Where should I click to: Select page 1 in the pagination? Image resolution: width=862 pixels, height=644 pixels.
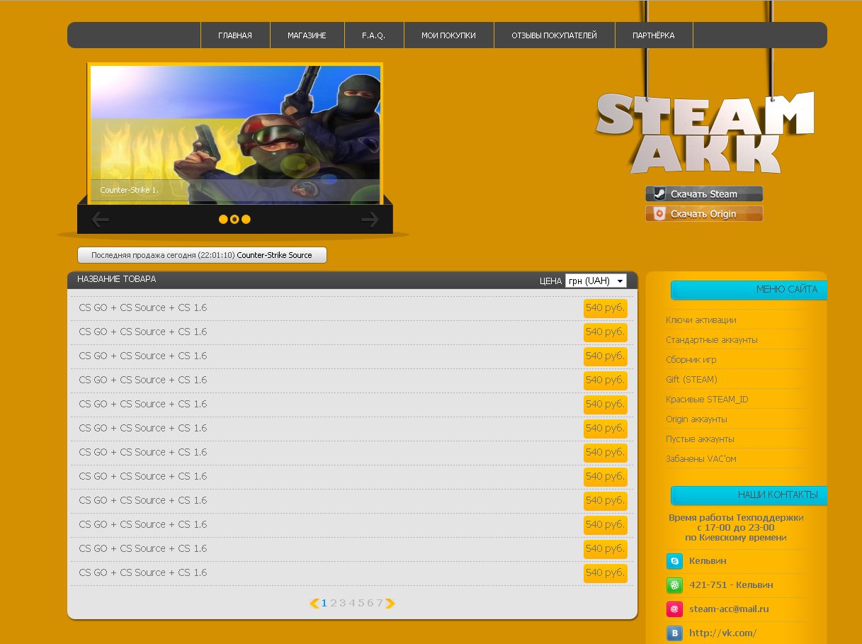coord(324,604)
